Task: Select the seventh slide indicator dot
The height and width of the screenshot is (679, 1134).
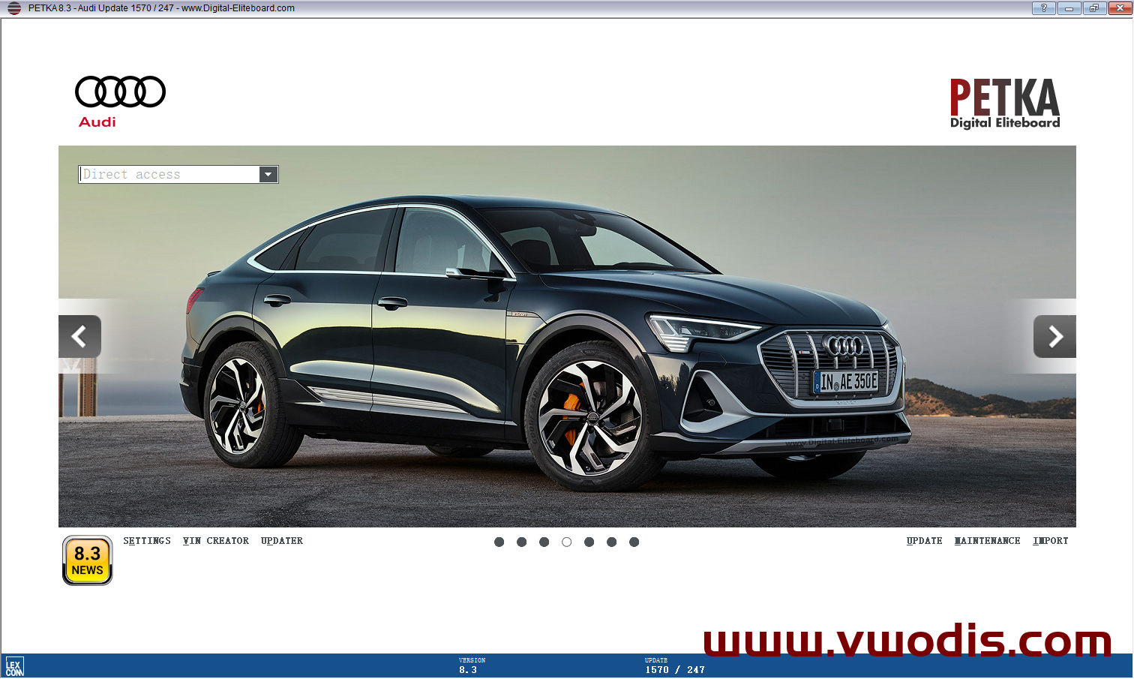Action: pyautogui.click(x=634, y=542)
